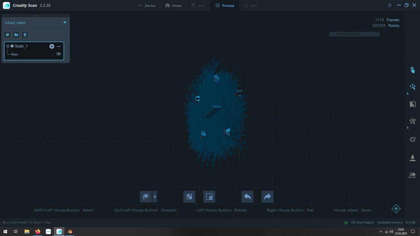Show hidden system tray icons
Screen dimensions: 420x236
click(x=381, y=232)
